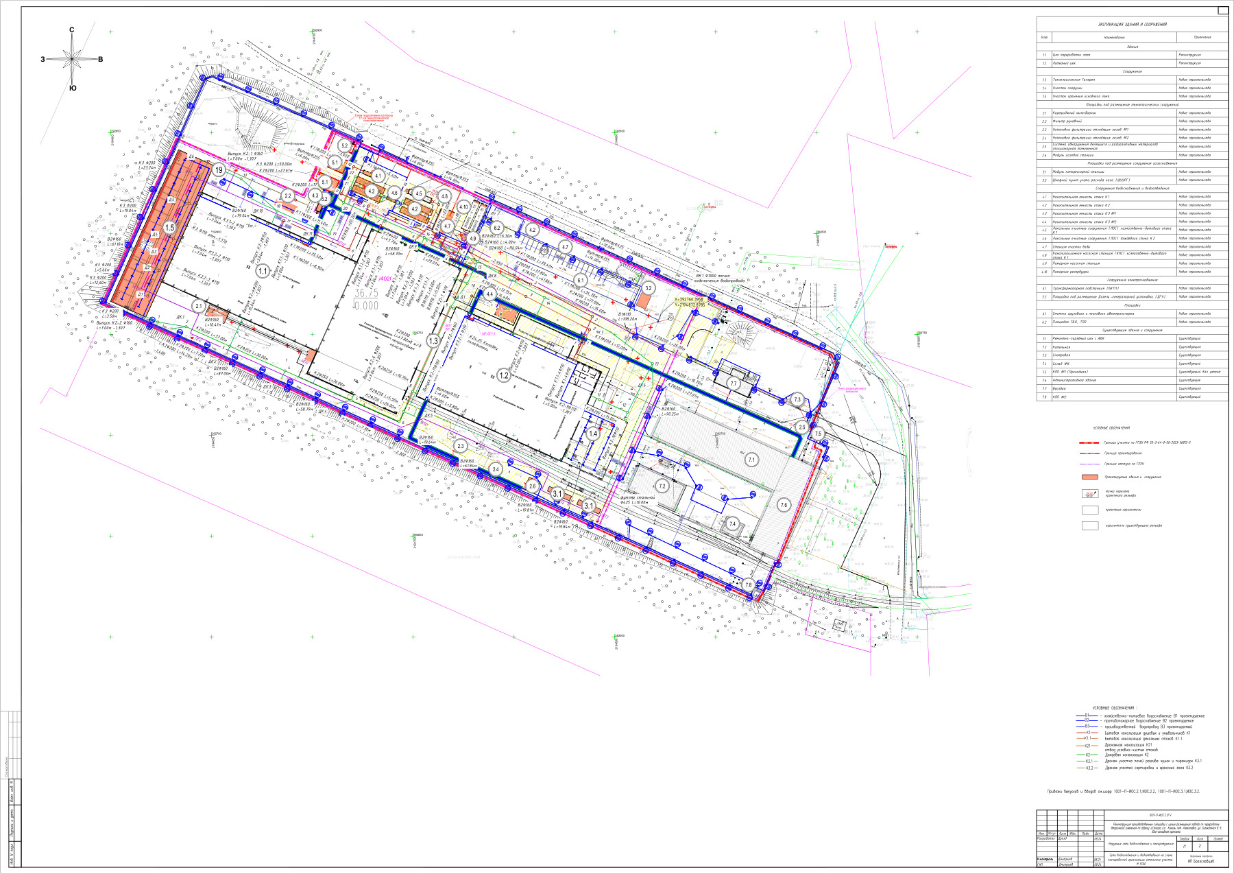Click the relief break point legend box
This screenshot has height=874, width=1234.
pyautogui.click(x=1090, y=493)
